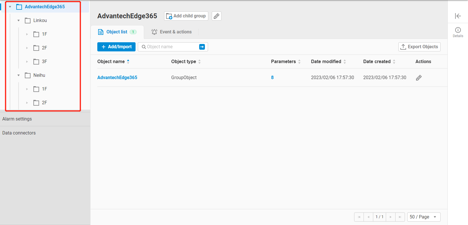Click the Export Objects button
Image resolution: width=468 pixels, height=225 pixels.
(x=419, y=47)
